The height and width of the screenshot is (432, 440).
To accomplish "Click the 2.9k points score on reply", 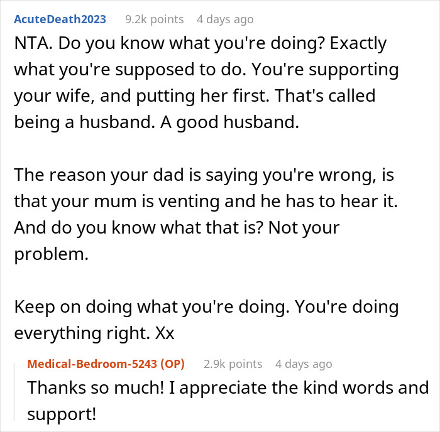I will (233, 364).
